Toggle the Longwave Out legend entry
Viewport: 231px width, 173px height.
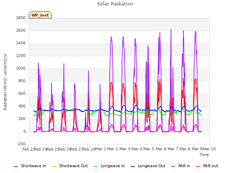point(148,166)
